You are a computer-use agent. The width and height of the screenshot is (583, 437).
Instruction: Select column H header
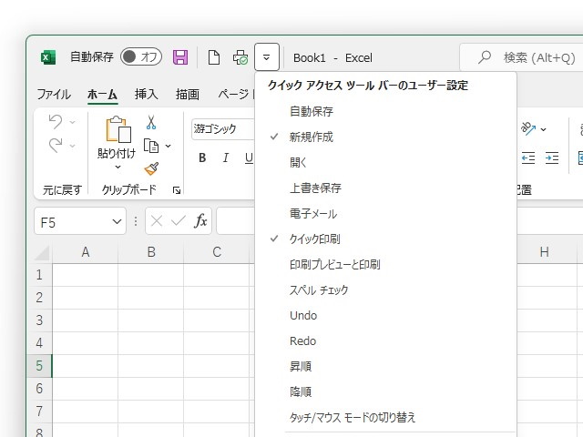point(545,252)
